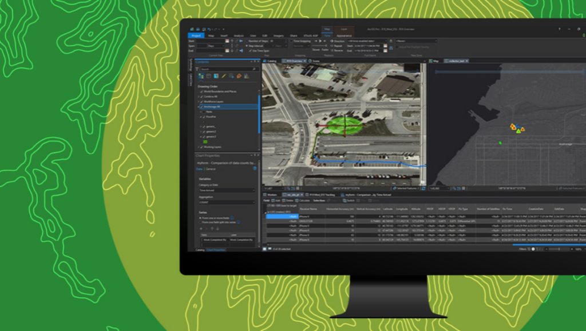Screen dimensions: 586x331
Task: Open the Category or Date dropdown
Action: click(x=227, y=190)
